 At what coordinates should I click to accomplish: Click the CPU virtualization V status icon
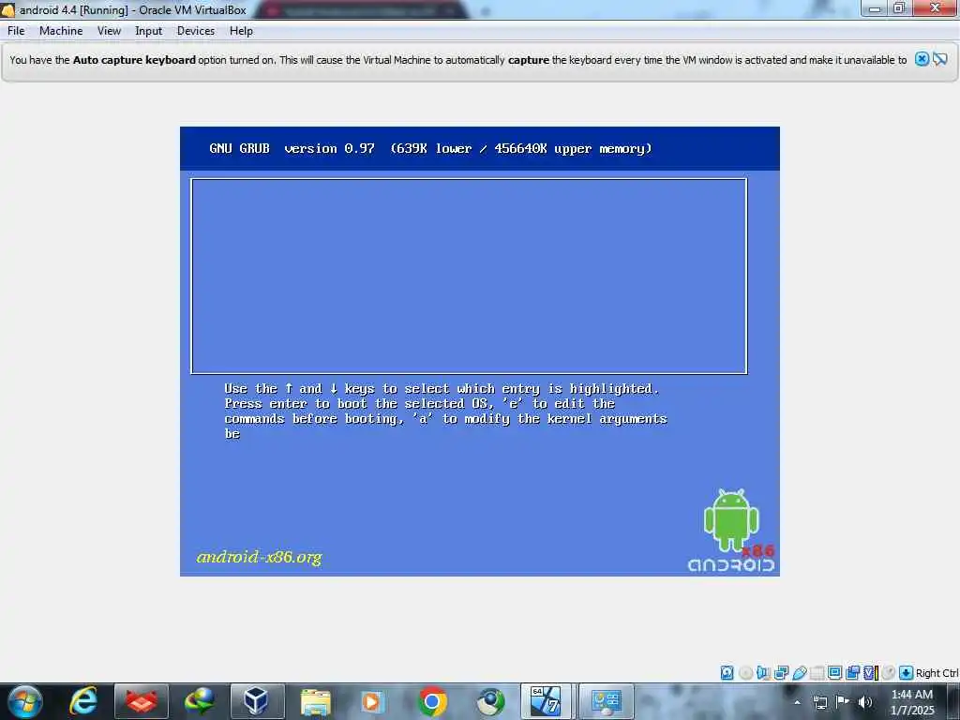(x=871, y=673)
